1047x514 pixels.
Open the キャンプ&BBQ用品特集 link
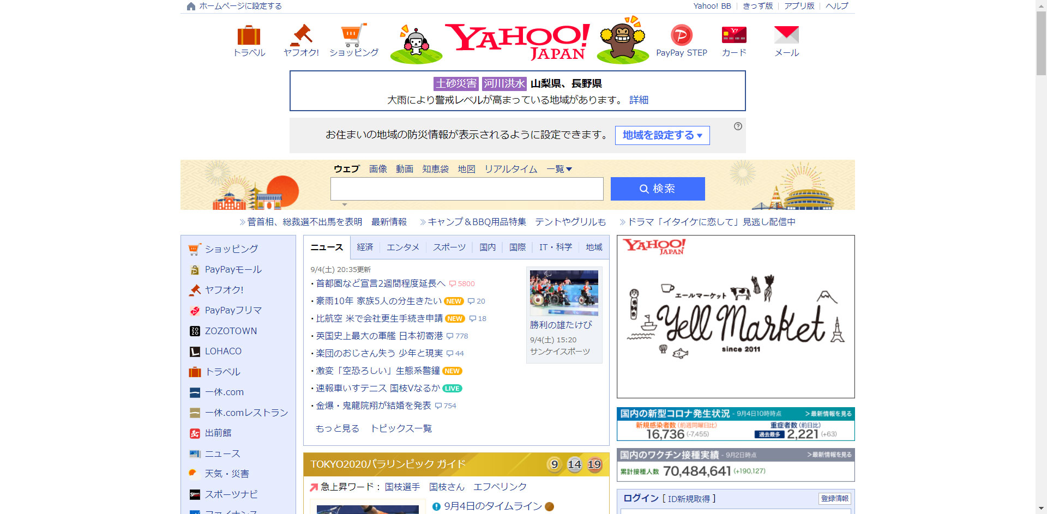[x=477, y=222]
